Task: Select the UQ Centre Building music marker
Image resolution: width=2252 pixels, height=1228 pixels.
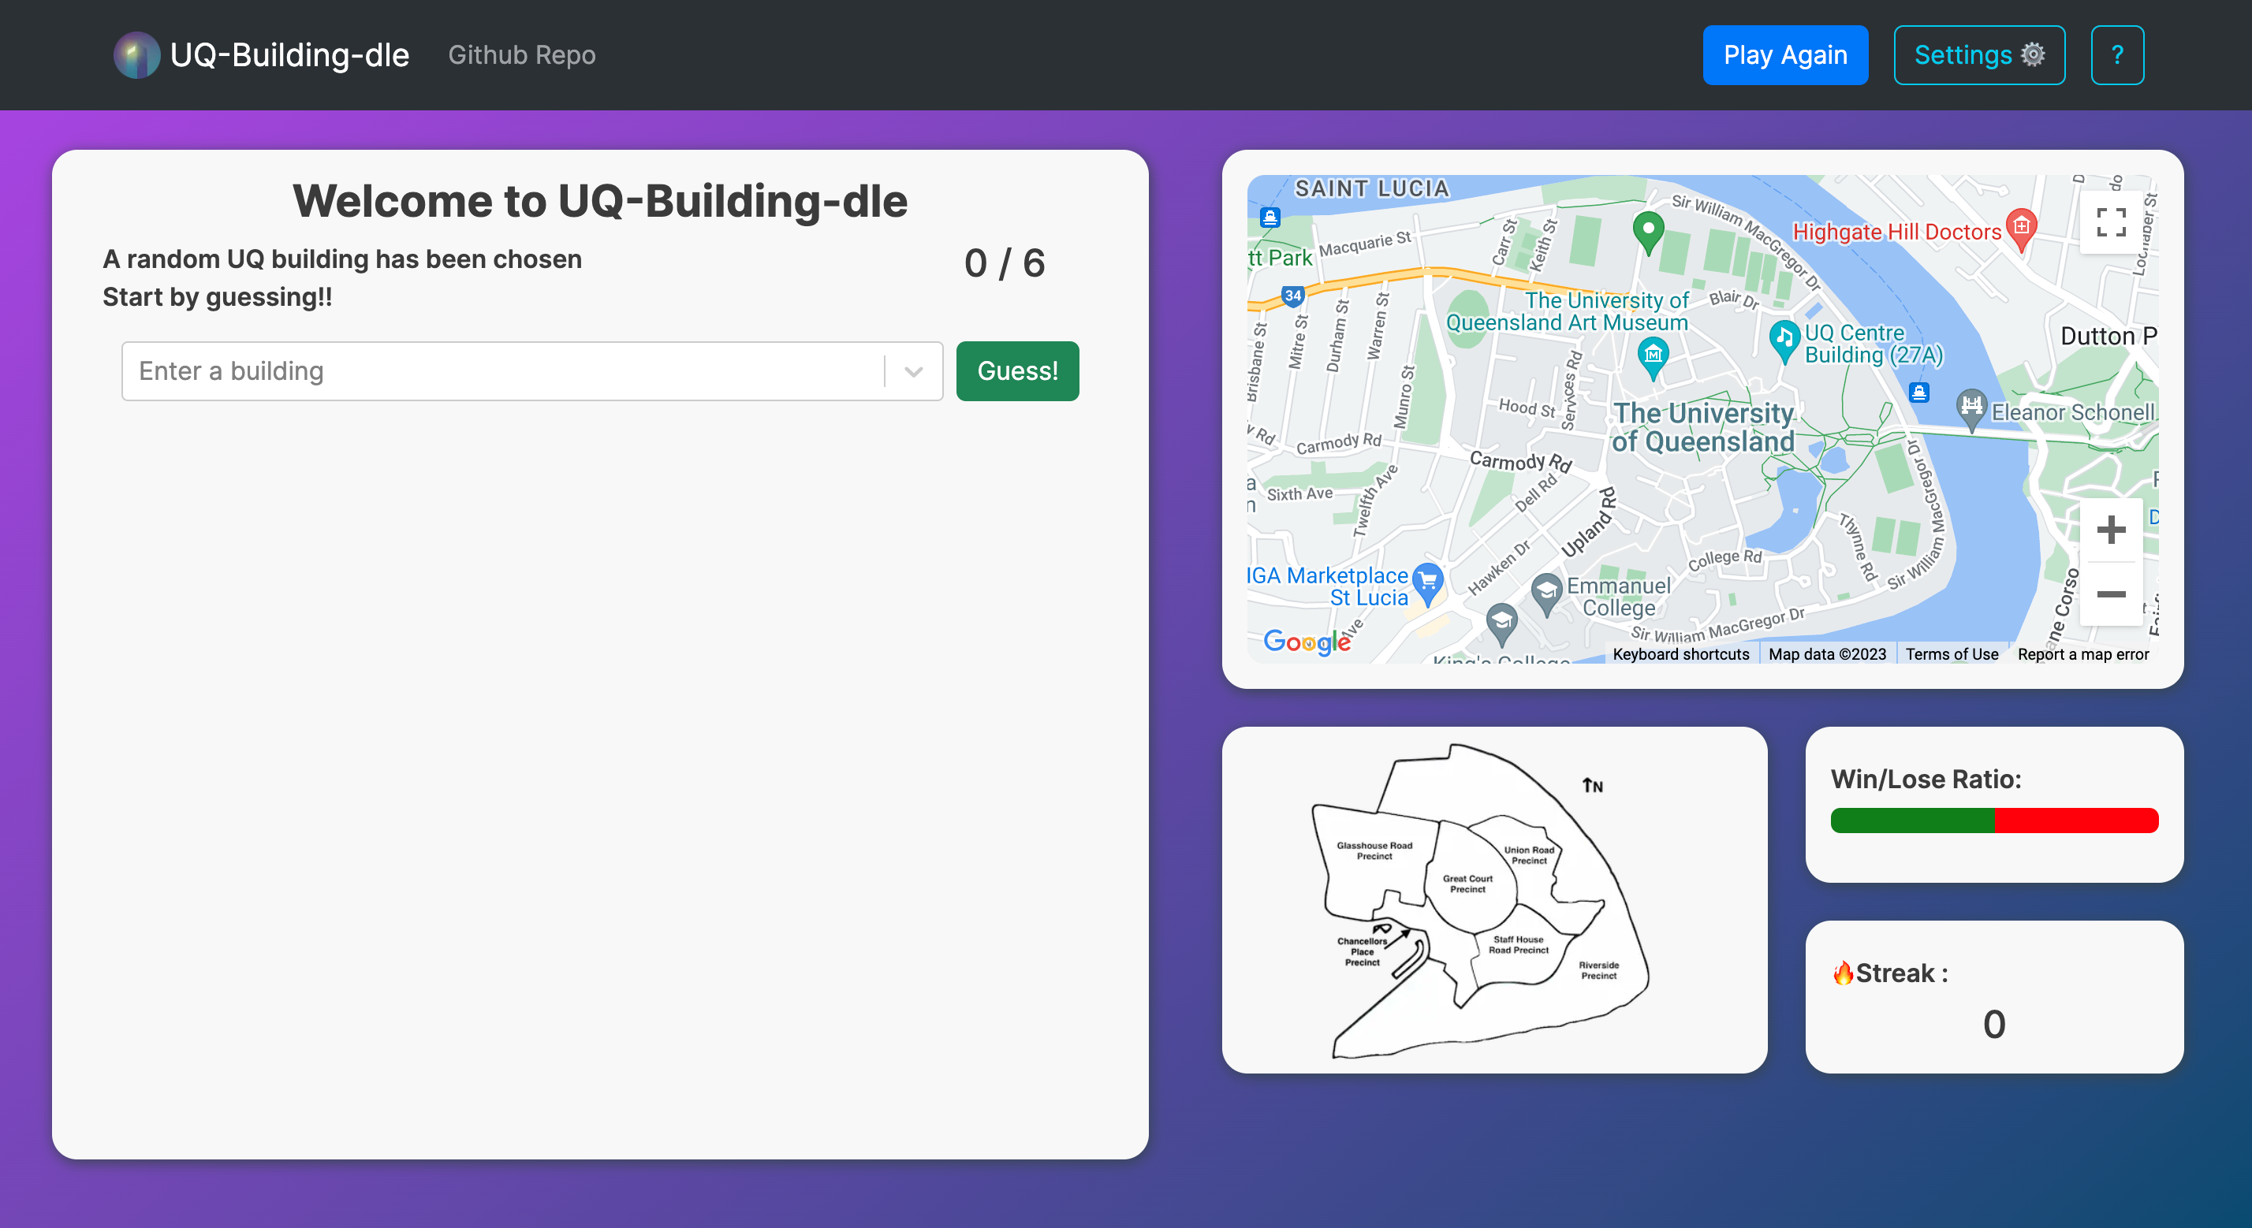Action: point(1784,338)
